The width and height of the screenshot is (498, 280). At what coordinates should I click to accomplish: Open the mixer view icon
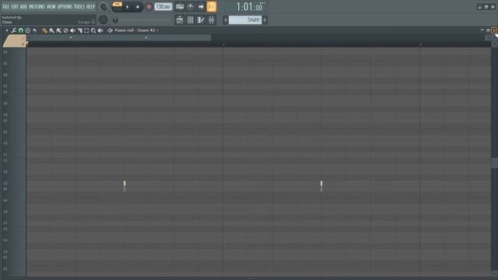212,20
